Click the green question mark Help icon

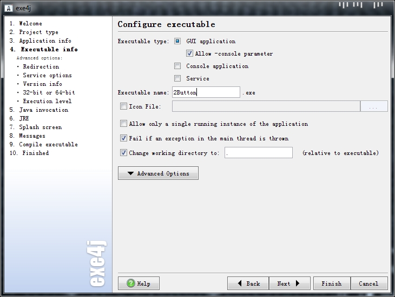coord(131,283)
